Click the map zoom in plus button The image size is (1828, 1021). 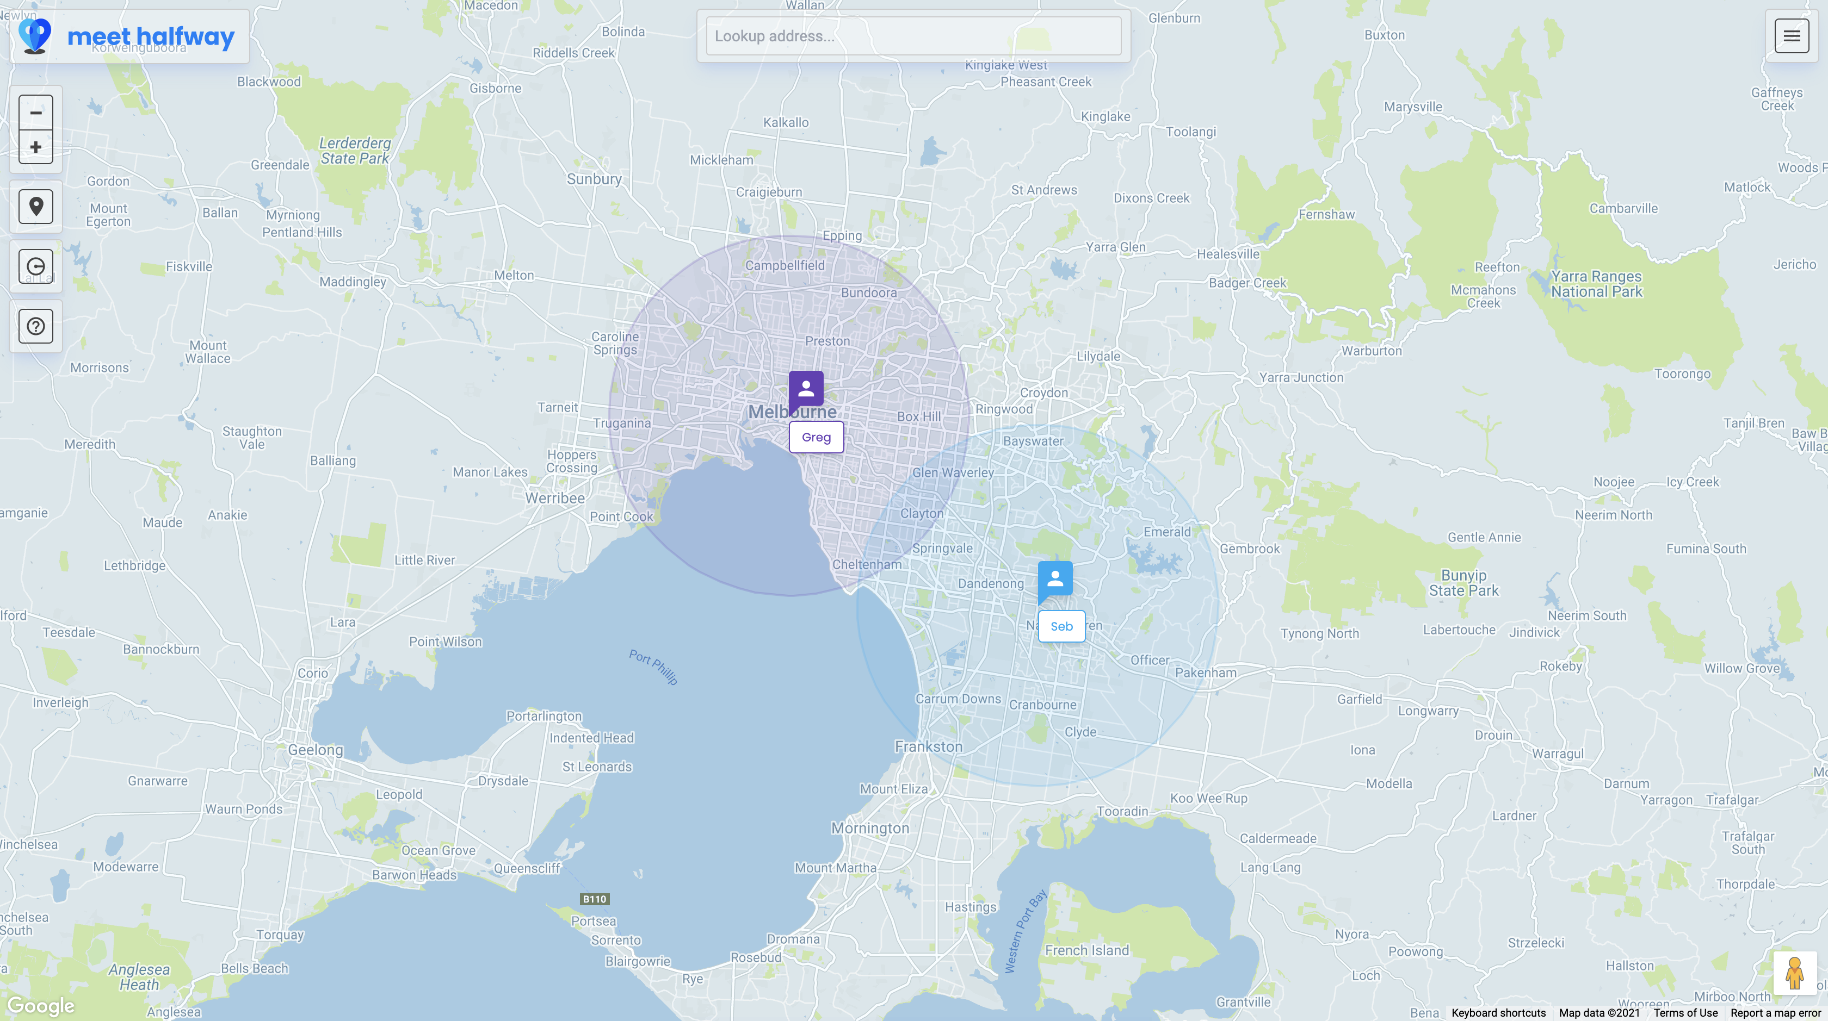click(x=35, y=147)
